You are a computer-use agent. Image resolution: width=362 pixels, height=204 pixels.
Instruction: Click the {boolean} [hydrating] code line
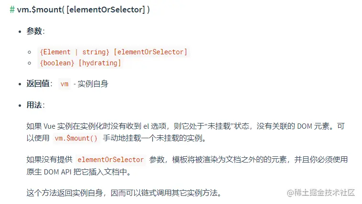(81, 62)
